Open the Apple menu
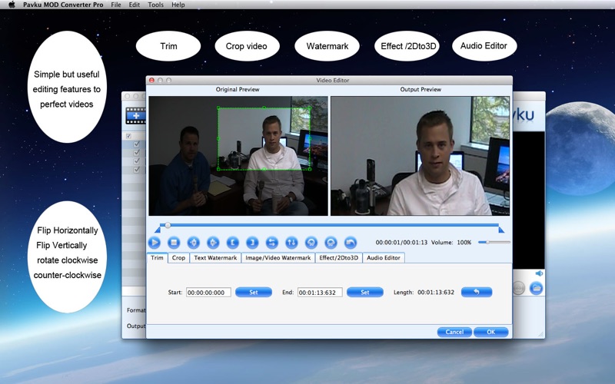The width and height of the screenshot is (615, 384). (12, 5)
